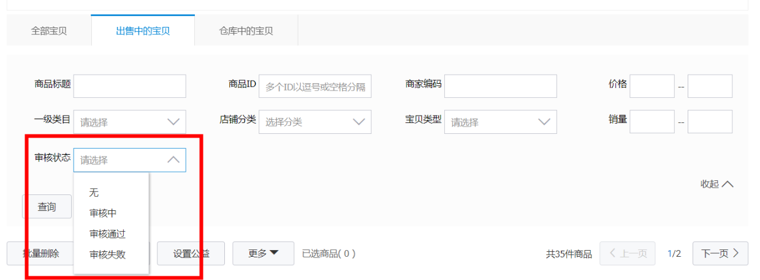Click the 共35件商品 count text
Image resolution: width=760 pixels, height=280 pixels.
pyautogui.click(x=569, y=254)
